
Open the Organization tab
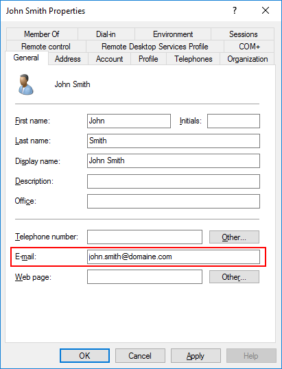tap(247, 58)
